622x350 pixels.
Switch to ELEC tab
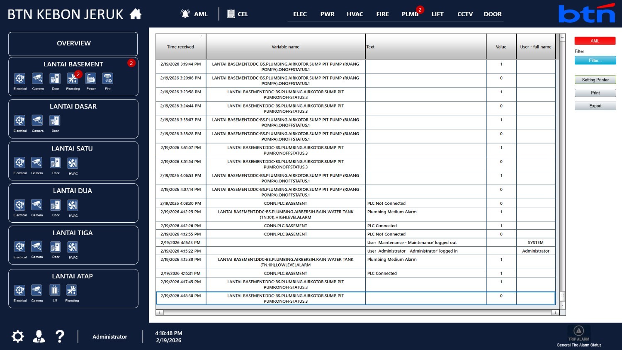point(300,14)
